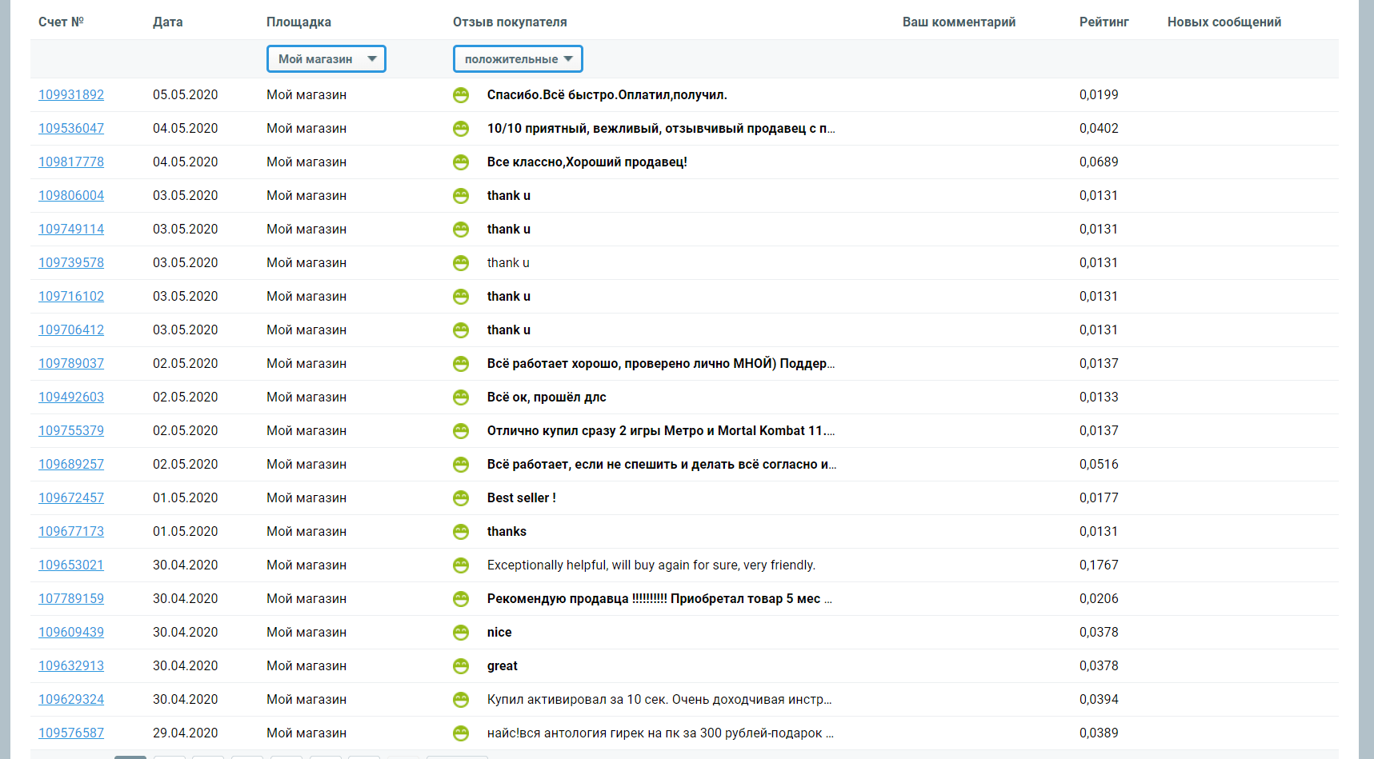The width and height of the screenshot is (1374, 759).
Task: Open the 'Мой магазин' platform filter dropdown
Action: [x=326, y=59]
